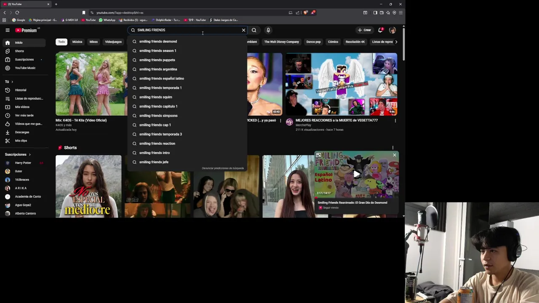Open Suscripciones in the sidebar
The image size is (539, 303).
tap(24, 59)
